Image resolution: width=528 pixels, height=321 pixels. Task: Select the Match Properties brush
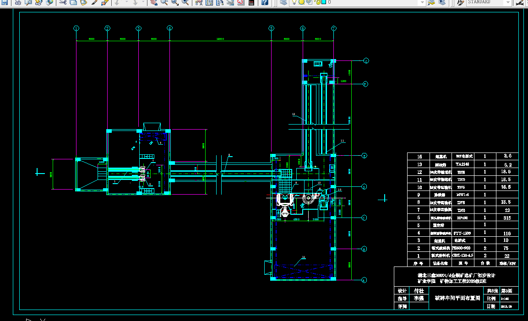[94, 2]
